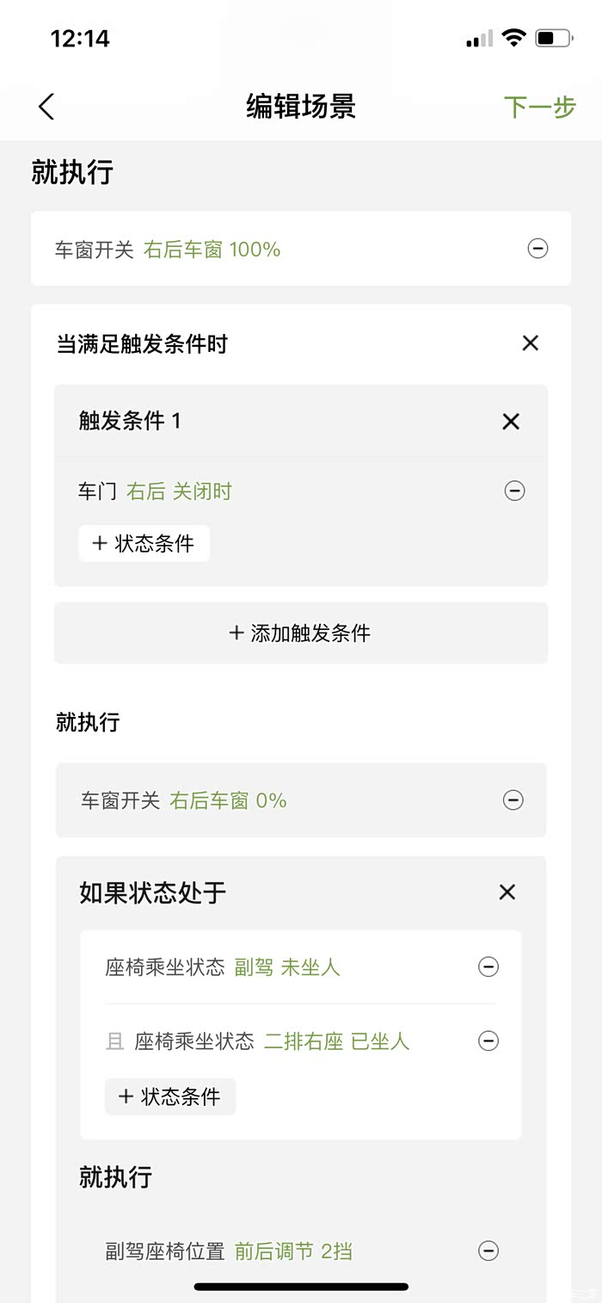
Task: Remove the 二排右座 已坐人 condition
Action: (488, 1041)
